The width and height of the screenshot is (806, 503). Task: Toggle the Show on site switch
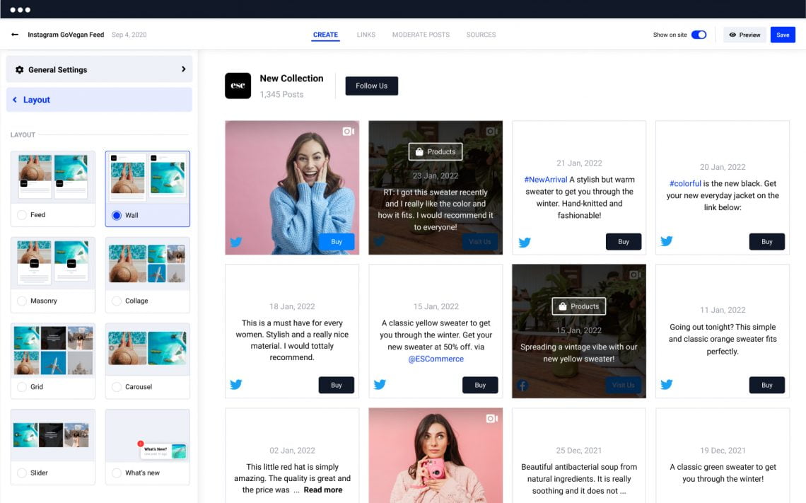pyautogui.click(x=699, y=35)
